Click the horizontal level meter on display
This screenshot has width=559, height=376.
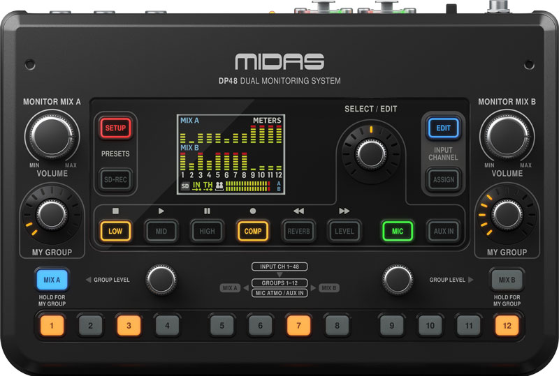pyautogui.click(x=248, y=186)
